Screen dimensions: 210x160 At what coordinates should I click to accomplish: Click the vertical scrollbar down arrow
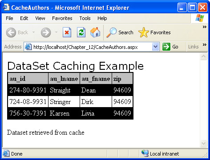[x=203, y=143]
